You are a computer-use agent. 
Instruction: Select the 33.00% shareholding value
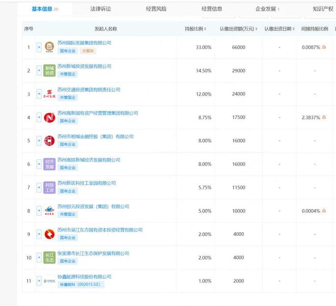(x=204, y=47)
